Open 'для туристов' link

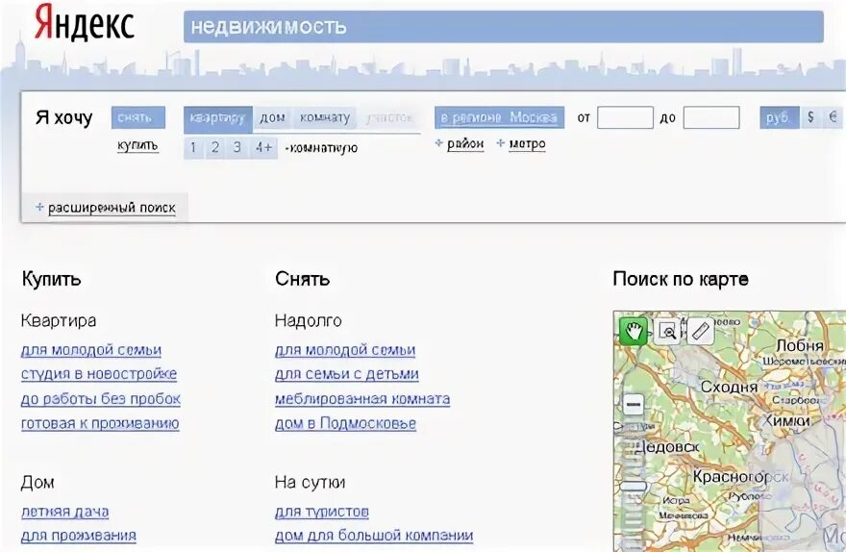322,512
